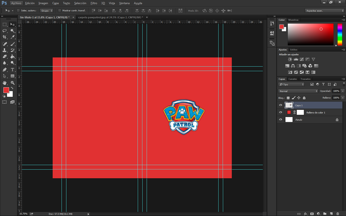The image size is (346, 216).
Task: Select the Horizontal Type tool
Action: (x=13, y=70)
